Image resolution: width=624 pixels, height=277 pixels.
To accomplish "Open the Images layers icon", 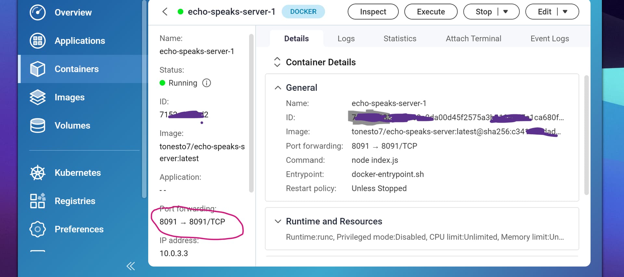I will point(38,97).
